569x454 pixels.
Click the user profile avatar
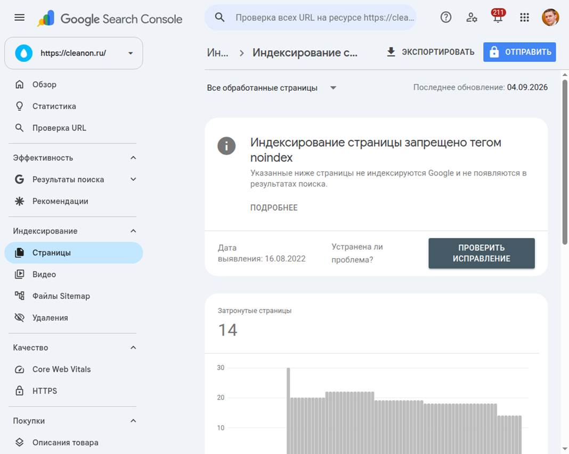click(x=550, y=17)
